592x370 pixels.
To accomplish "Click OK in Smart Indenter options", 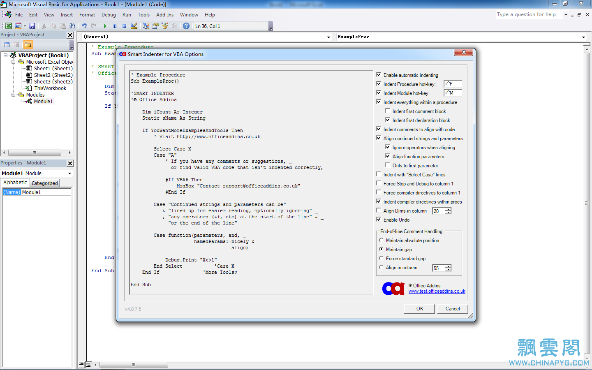I will [420, 309].
